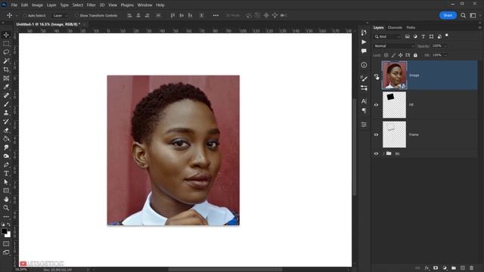Viewport: 484px width, 272px height.
Task: Click the foreground color swatch
Action: 5,231
